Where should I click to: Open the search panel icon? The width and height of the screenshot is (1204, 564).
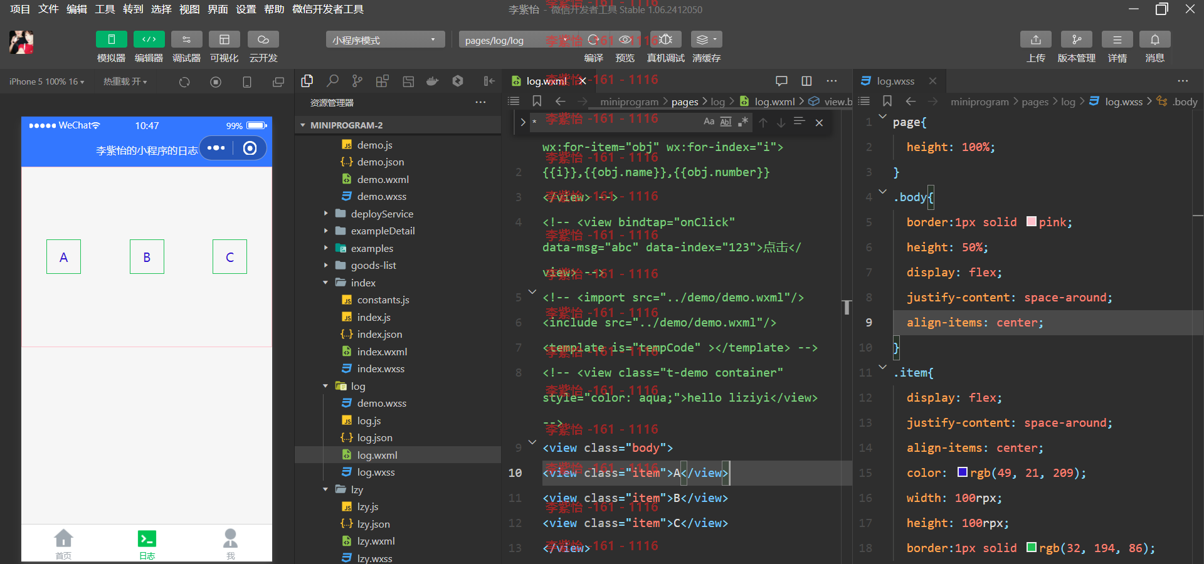point(332,81)
